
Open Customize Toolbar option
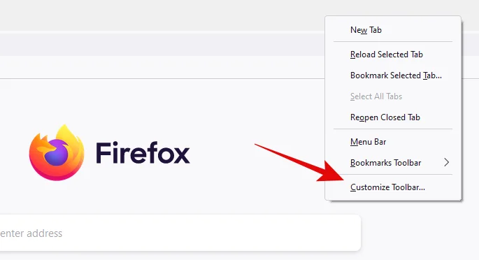pos(393,187)
